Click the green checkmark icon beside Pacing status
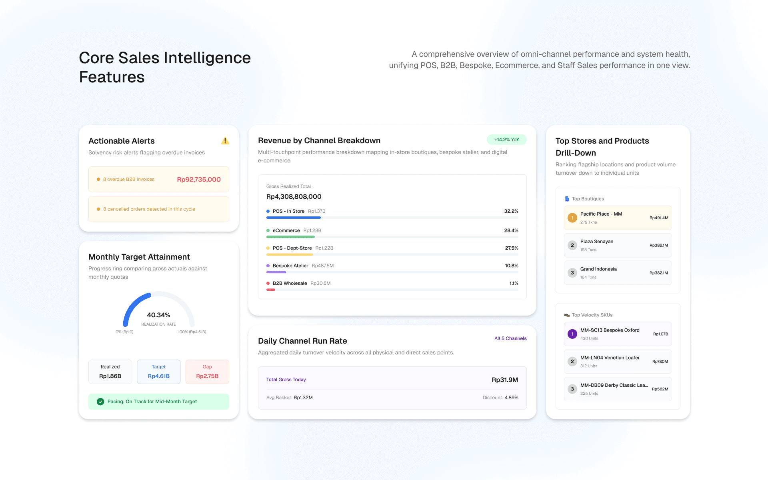The image size is (768, 480). coord(100,402)
